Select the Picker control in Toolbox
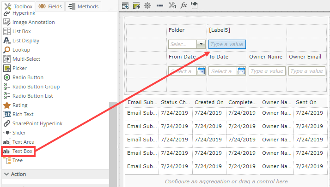Image resolution: width=330 pixels, height=187 pixels. pos(15,68)
